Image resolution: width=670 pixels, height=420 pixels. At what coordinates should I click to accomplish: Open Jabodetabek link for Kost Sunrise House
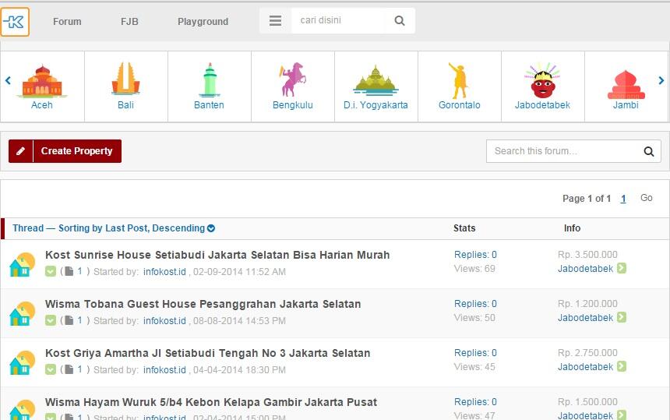585,269
